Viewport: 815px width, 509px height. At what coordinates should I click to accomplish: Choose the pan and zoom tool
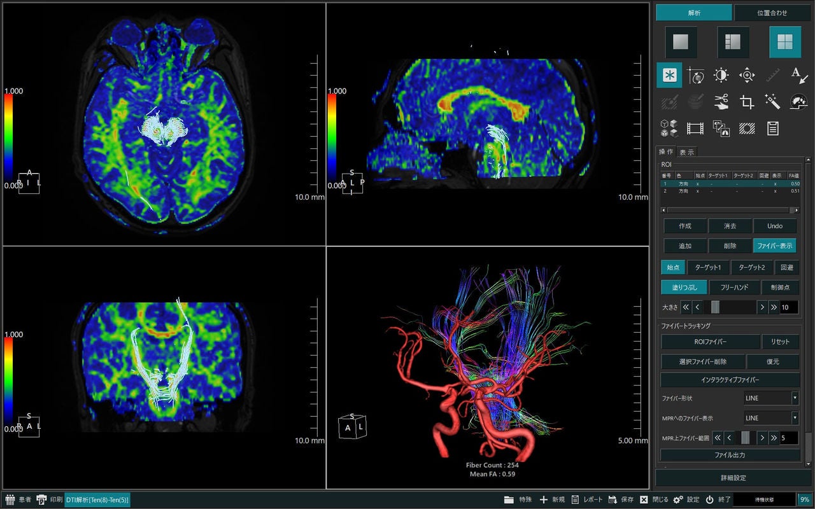click(747, 75)
